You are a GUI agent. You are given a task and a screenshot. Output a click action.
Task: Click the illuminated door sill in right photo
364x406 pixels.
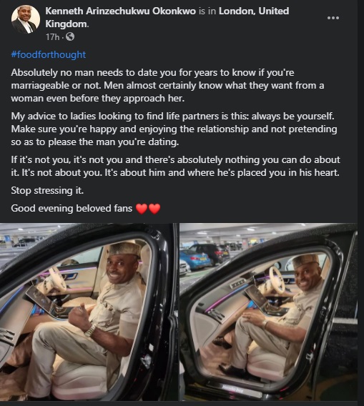[x=232, y=389]
